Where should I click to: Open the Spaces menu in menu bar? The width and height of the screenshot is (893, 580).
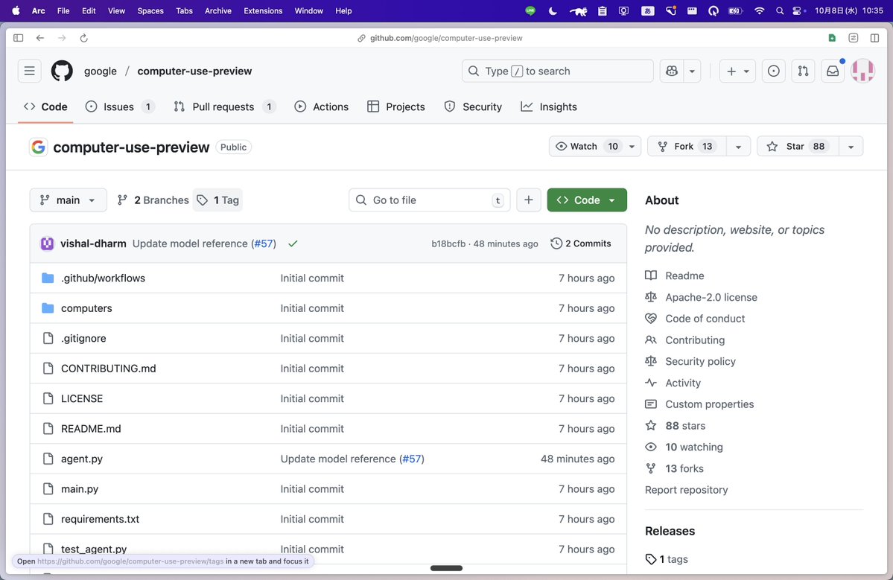click(x=150, y=11)
